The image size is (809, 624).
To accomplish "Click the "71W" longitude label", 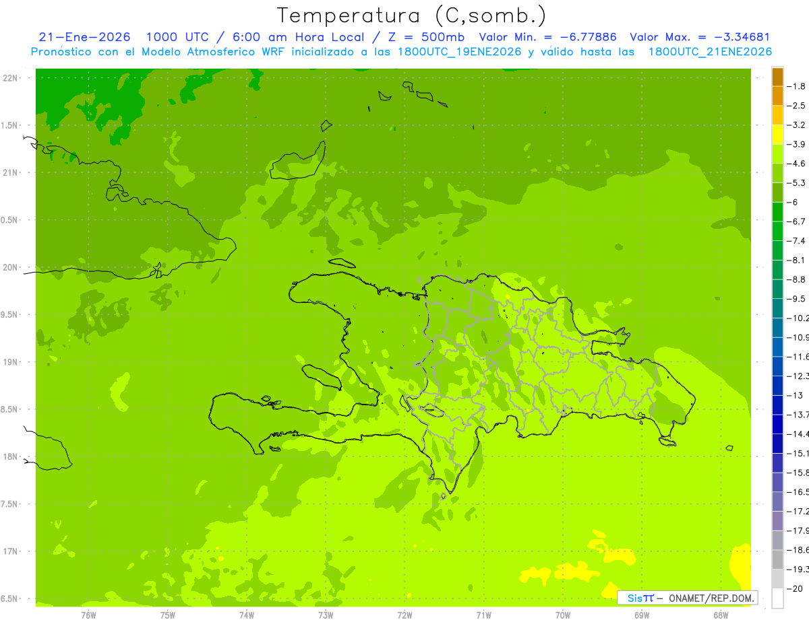I will pos(483,615).
